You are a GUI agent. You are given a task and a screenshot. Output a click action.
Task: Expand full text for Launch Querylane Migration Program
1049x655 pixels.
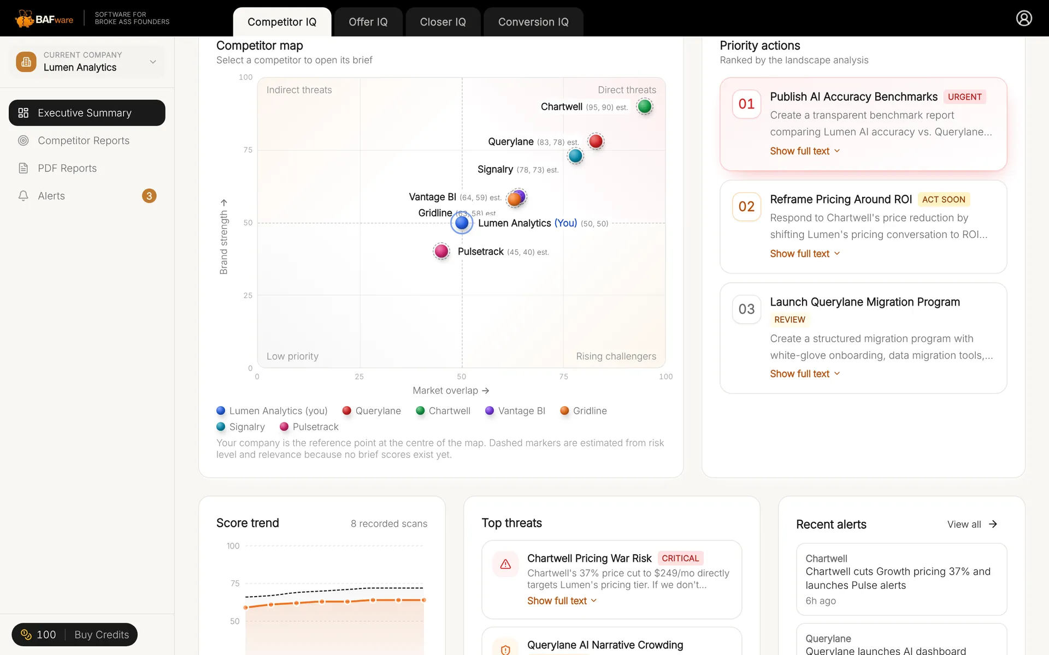[805, 374]
